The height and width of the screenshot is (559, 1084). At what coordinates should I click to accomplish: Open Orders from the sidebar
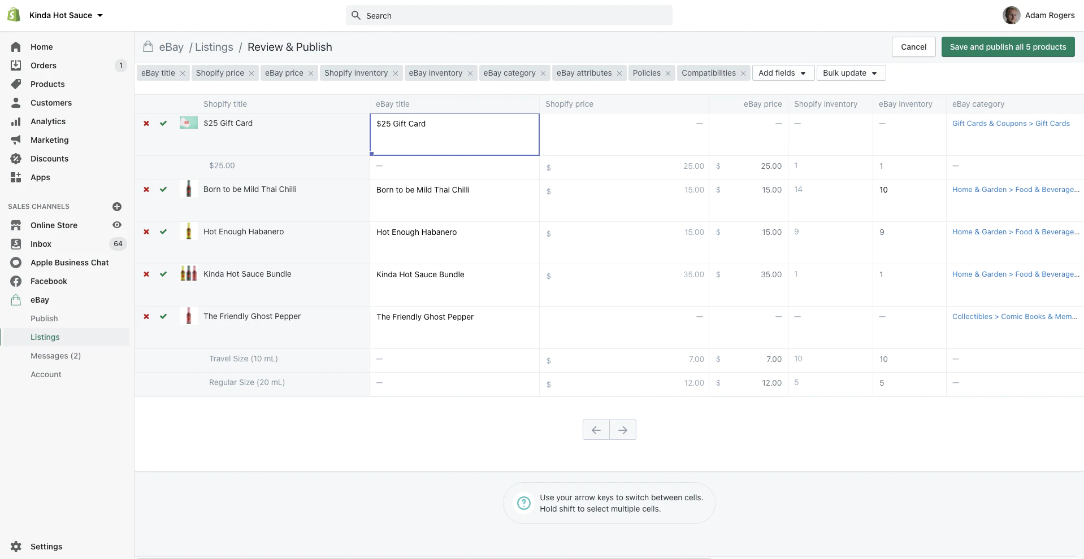(44, 65)
